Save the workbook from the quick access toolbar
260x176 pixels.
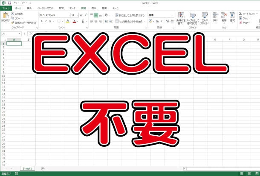click(x=9, y=3)
